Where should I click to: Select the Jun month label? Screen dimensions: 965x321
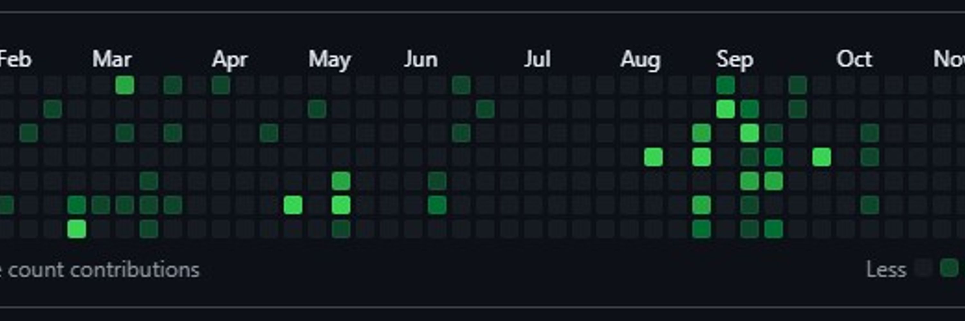click(x=421, y=59)
